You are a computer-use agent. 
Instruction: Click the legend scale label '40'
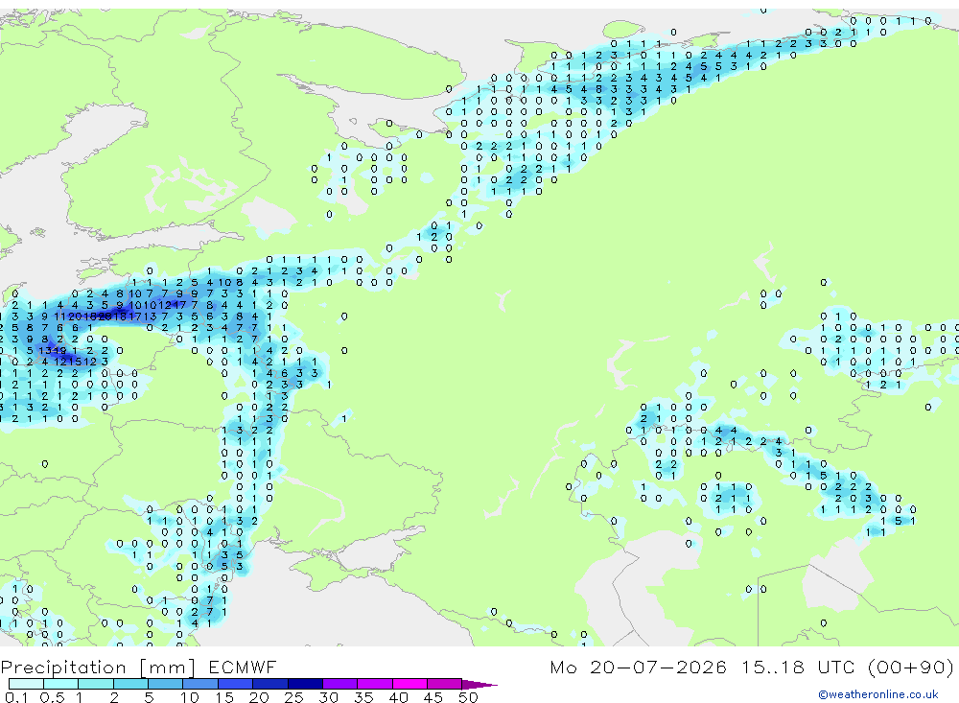pyautogui.click(x=398, y=697)
